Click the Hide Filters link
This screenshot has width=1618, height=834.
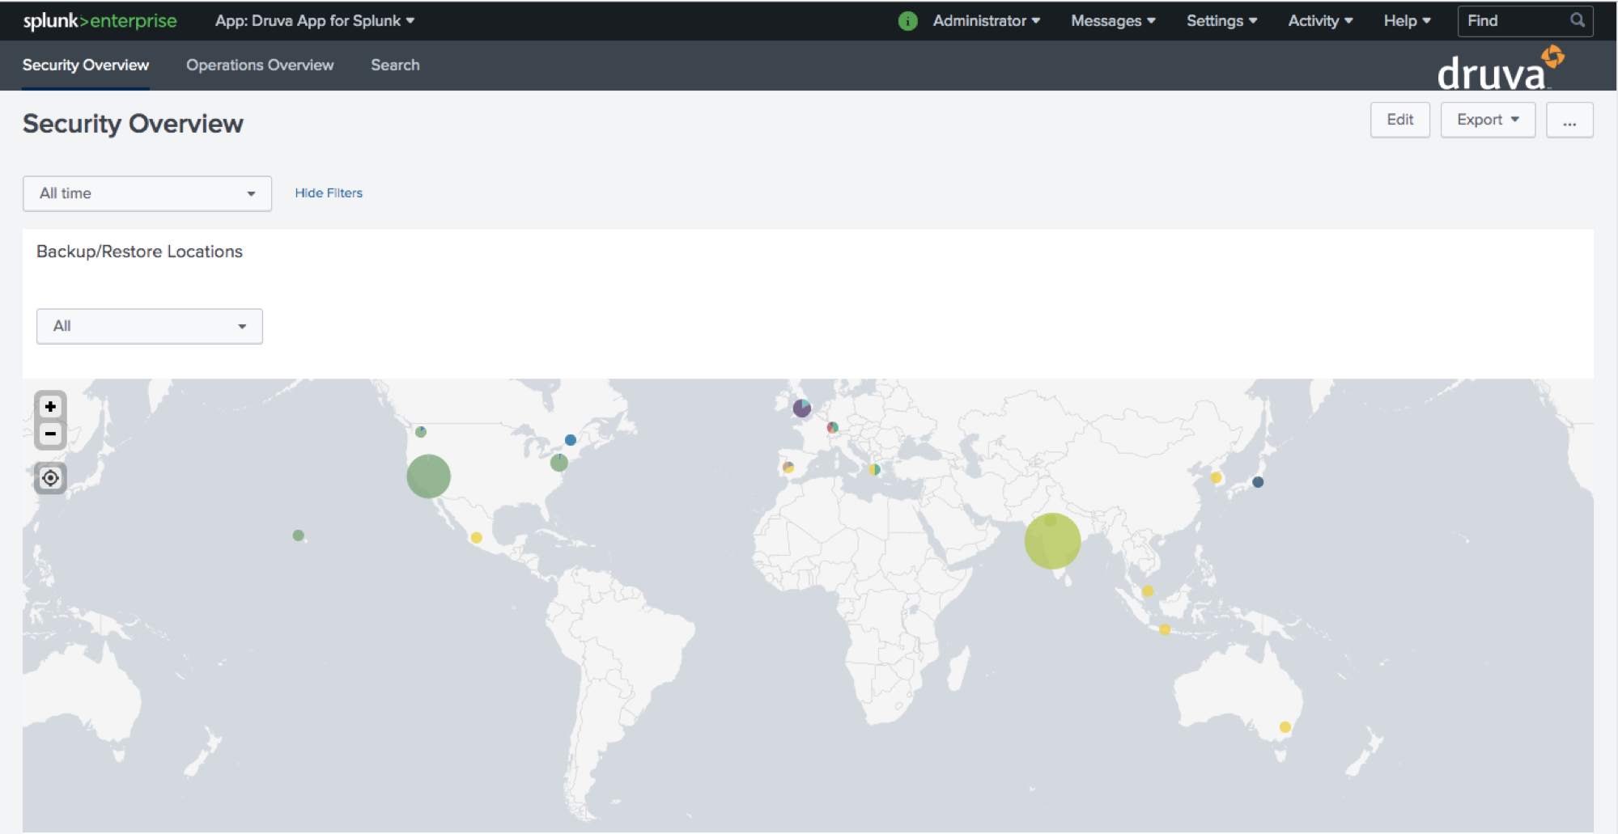[329, 193]
